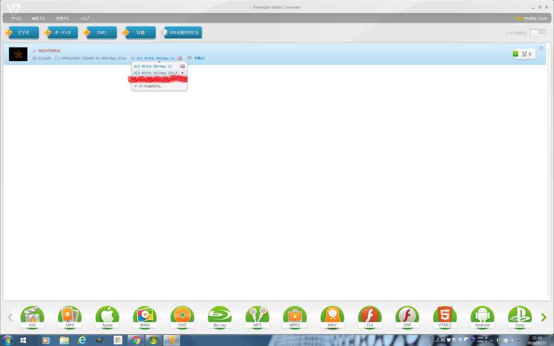
Task: Open the ファイル menu
Action: coord(16,18)
